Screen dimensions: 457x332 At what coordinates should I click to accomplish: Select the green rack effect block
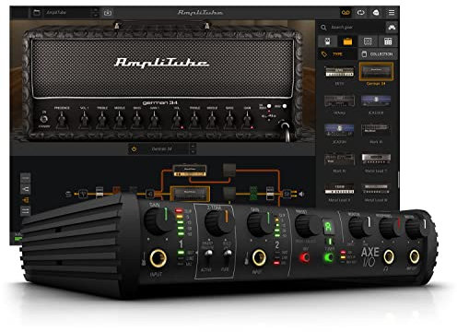(x=253, y=193)
